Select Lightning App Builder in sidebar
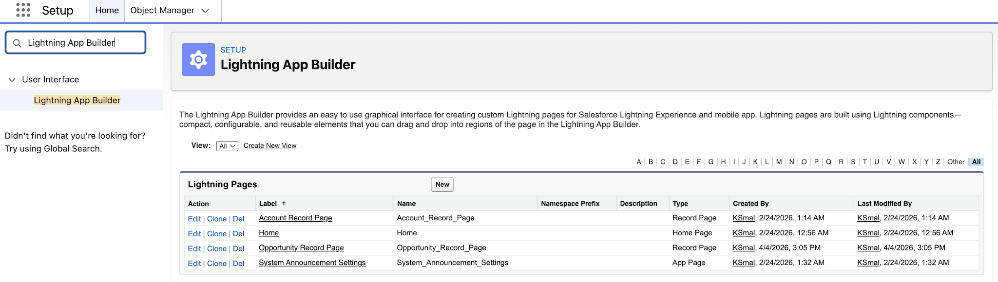The height and width of the screenshot is (282, 998). tap(77, 100)
